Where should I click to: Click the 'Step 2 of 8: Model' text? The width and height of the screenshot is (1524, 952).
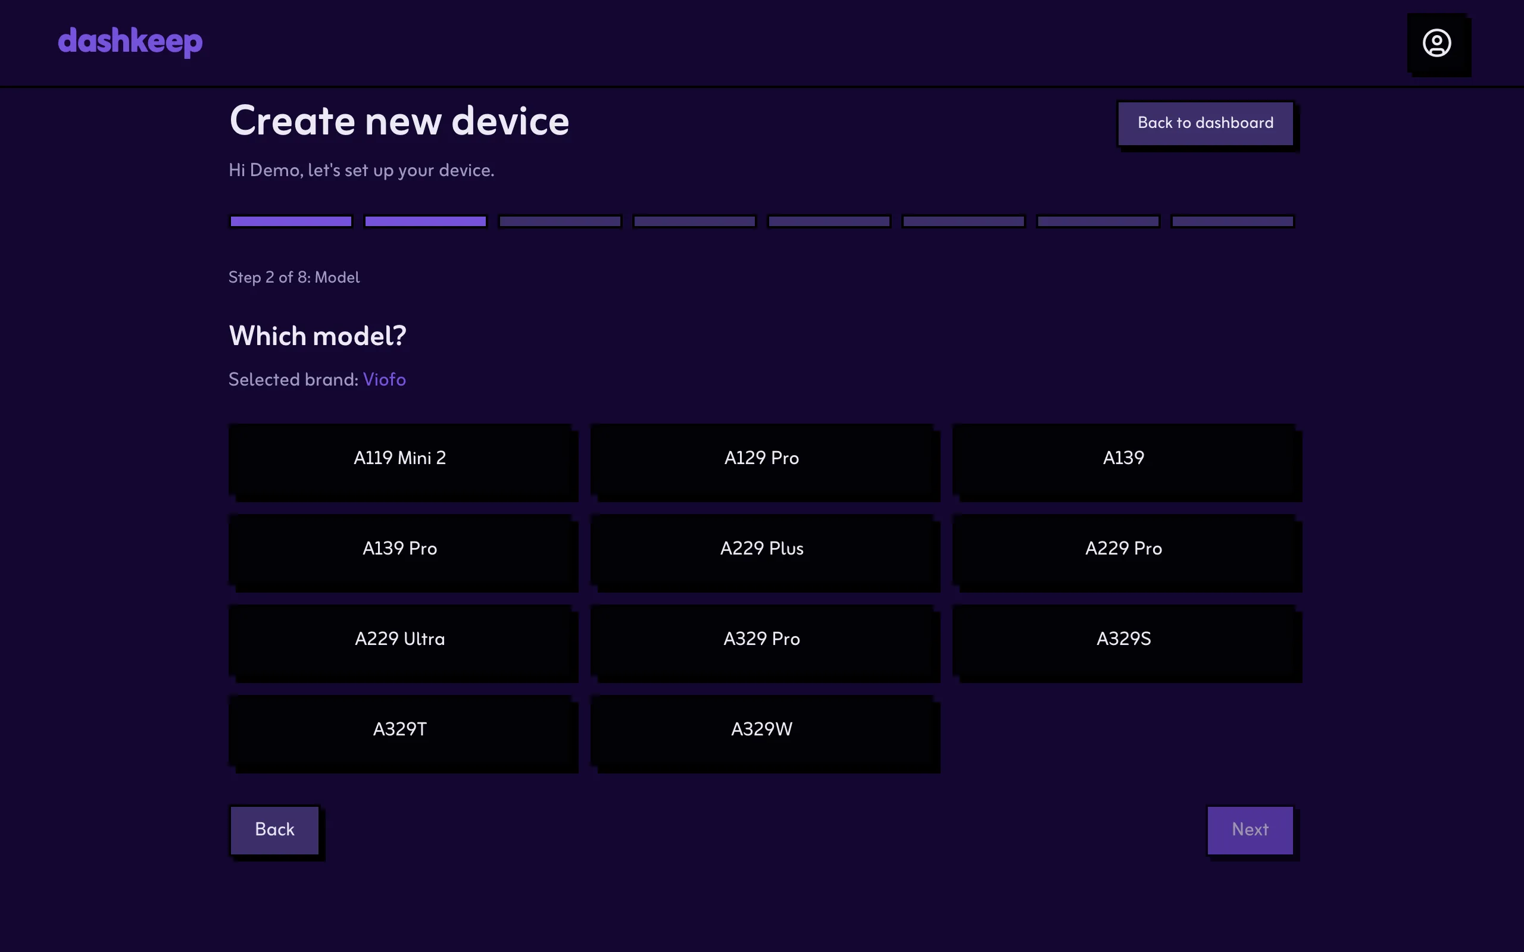[294, 278]
